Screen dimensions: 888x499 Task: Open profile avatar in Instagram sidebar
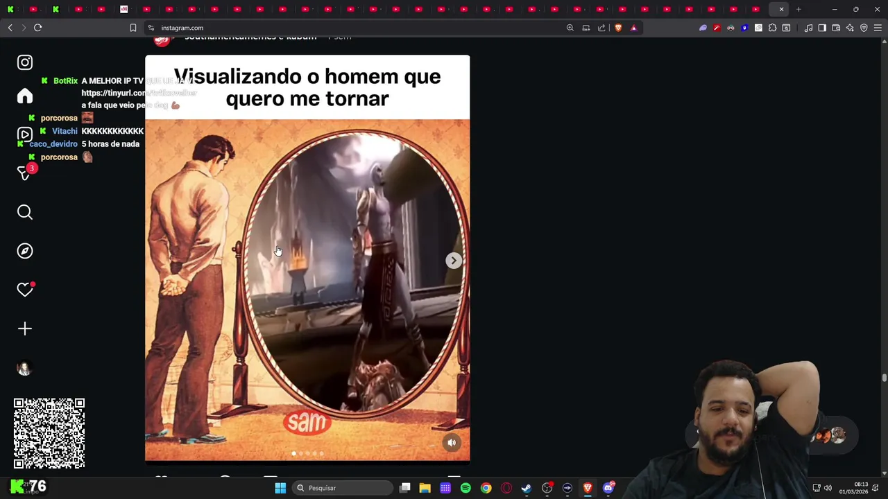25,368
